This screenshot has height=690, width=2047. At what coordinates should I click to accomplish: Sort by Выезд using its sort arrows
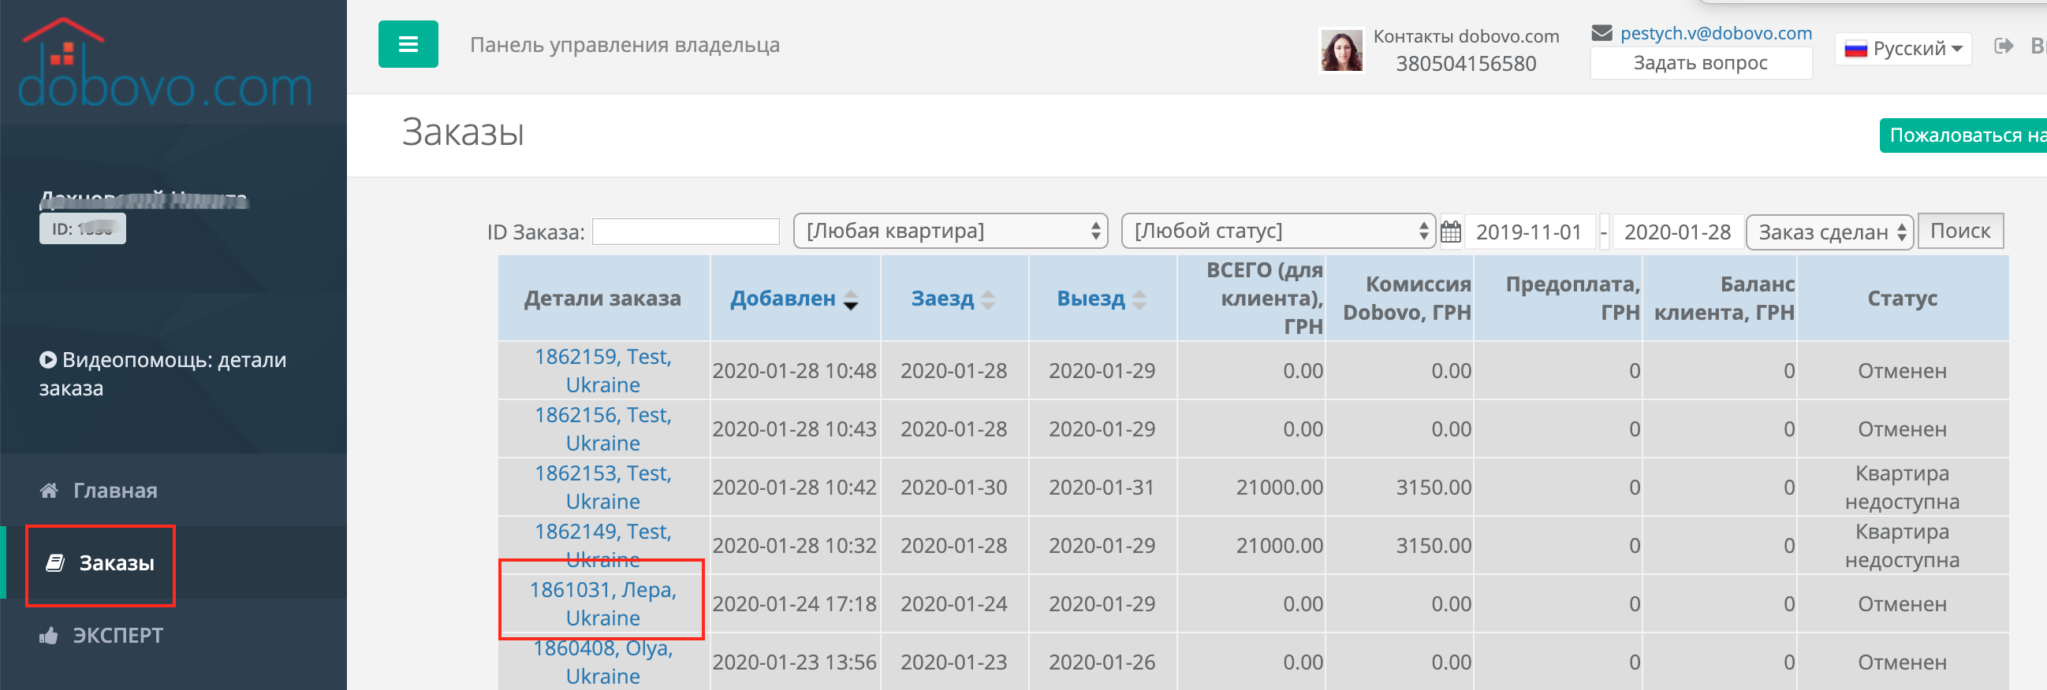click(x=1139, y=299)
